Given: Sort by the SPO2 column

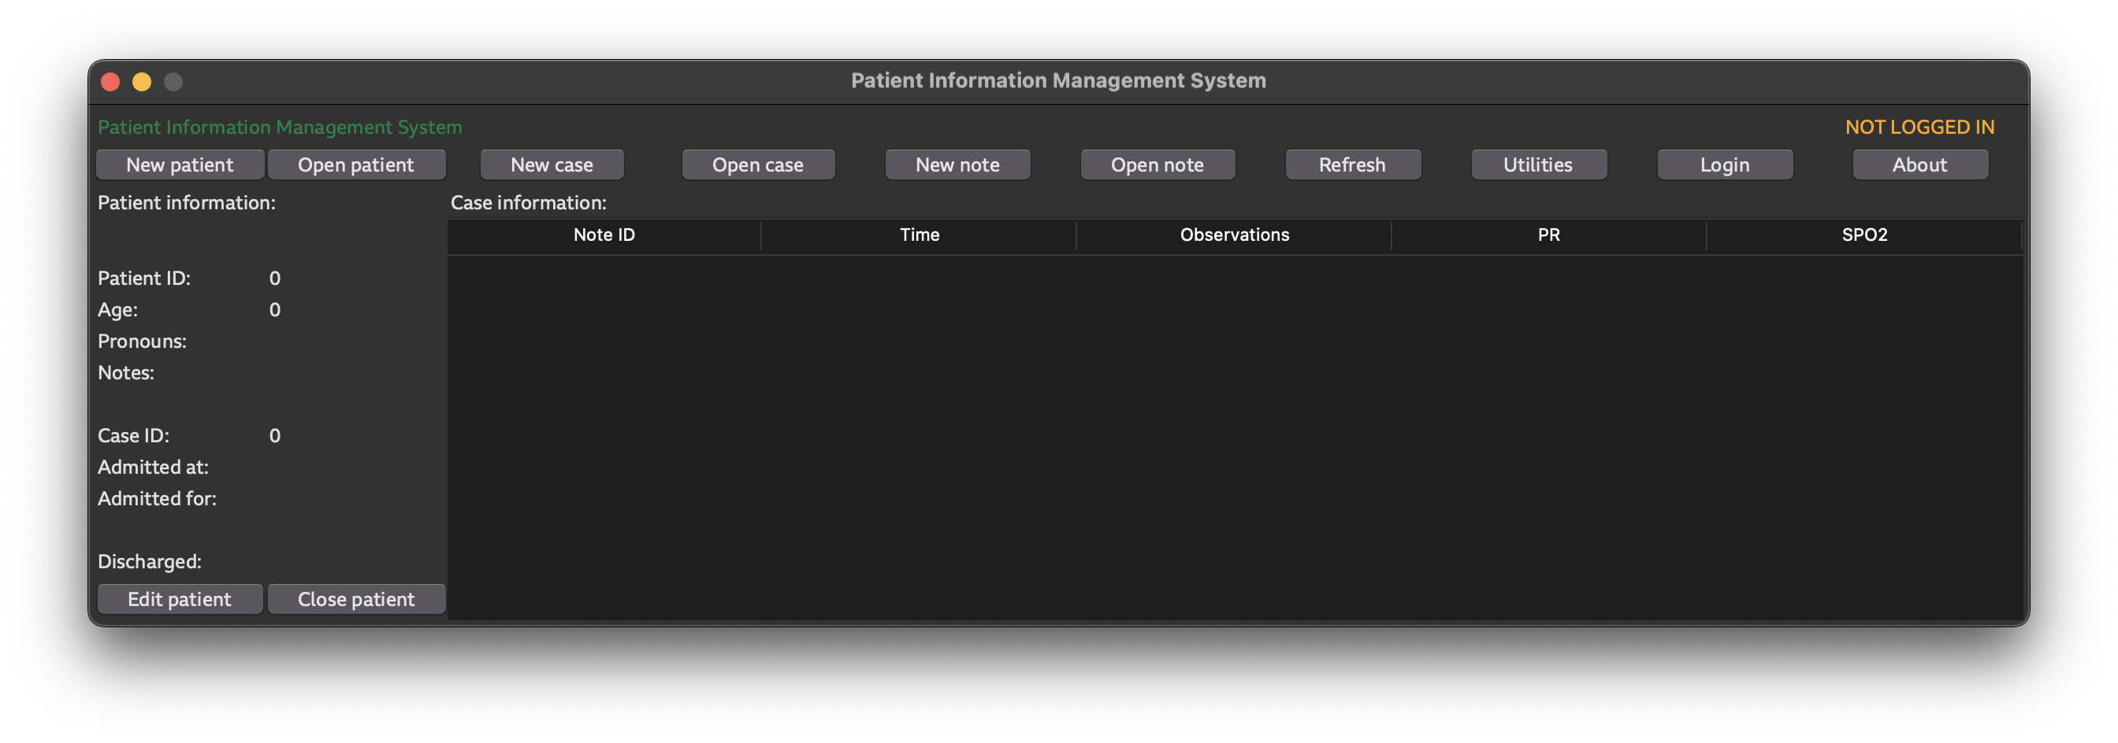Looking at the screenshot, I should coord(1864,235).
